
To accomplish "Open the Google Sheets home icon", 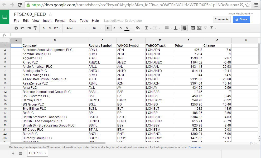I will pyautogui.click(x=5, y=17).
